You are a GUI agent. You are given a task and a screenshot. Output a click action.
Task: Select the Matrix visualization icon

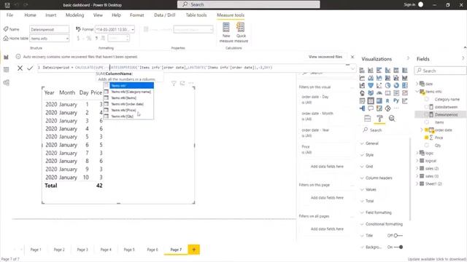[x=379, y=101]
